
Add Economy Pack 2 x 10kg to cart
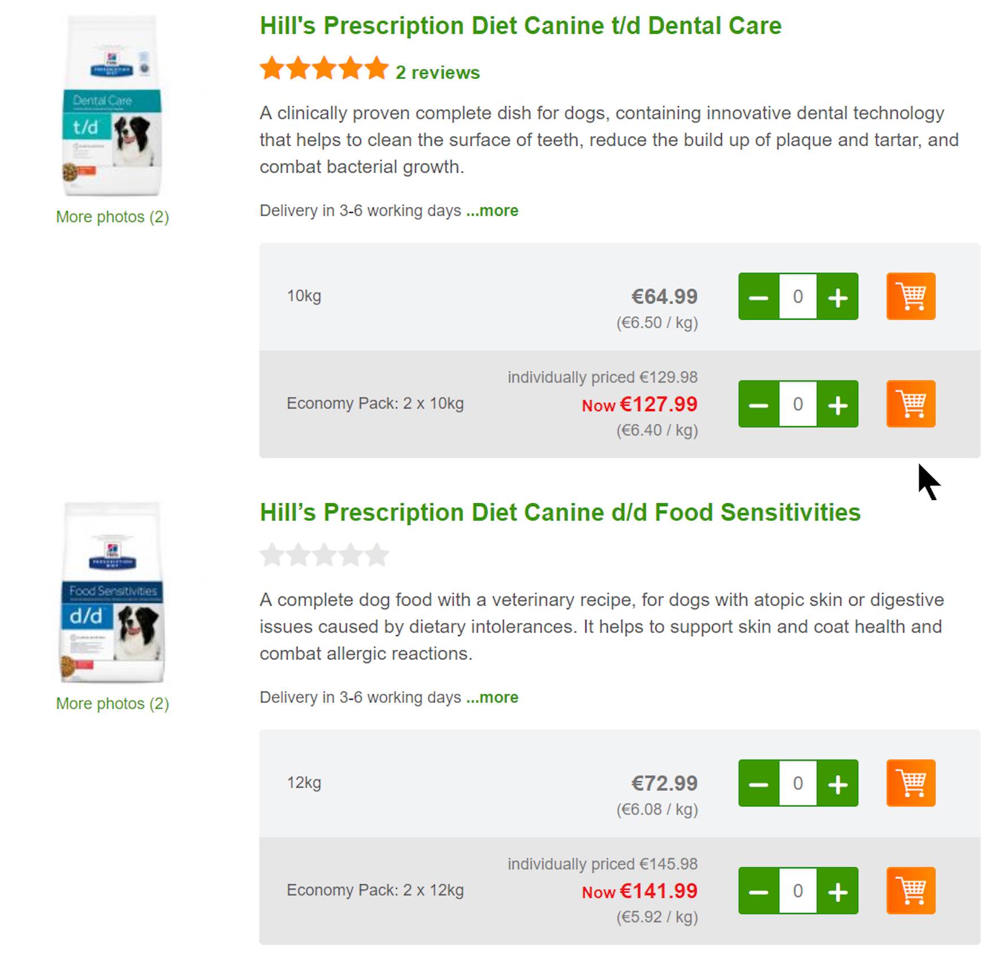(x=910, y=404)
